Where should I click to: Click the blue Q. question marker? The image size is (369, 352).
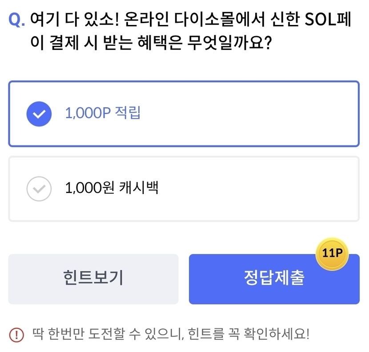pyautogui.click(x=17, y=20)
